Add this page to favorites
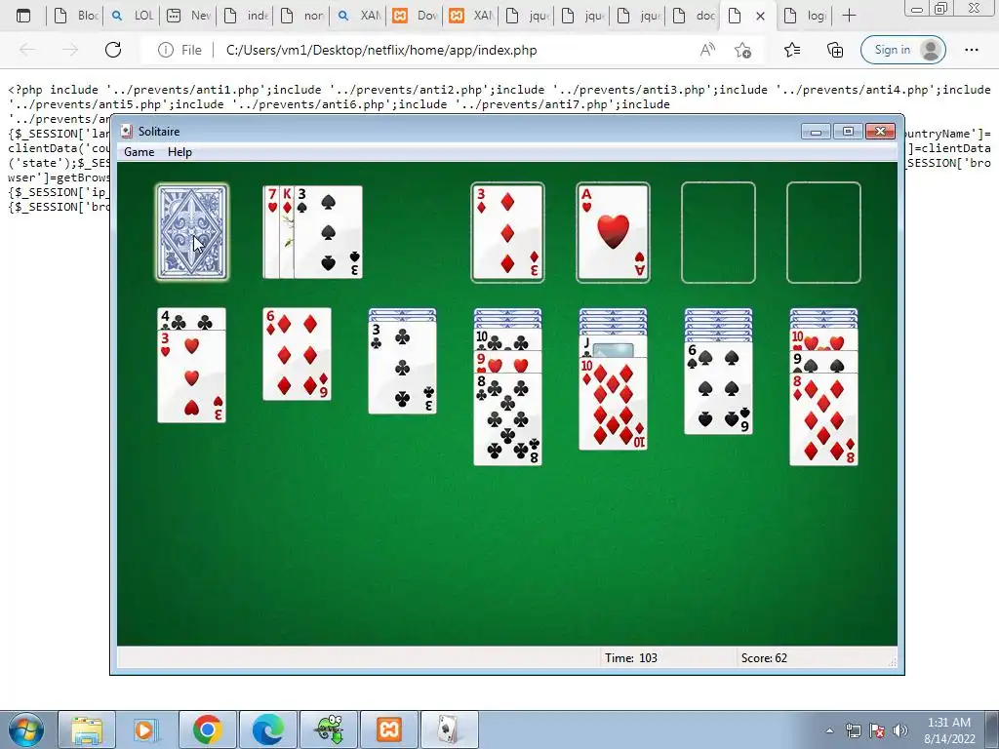Viewport: 999px width, 749px height. click(742, 50)
